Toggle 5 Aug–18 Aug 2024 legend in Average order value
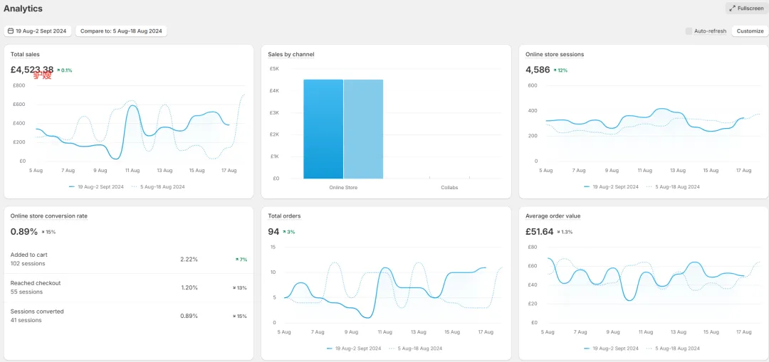 (x=673, y=348)
